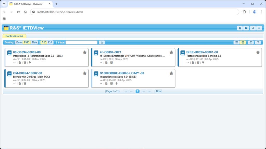
Task: Click the next page arrow in pagination
Action: 144,91
